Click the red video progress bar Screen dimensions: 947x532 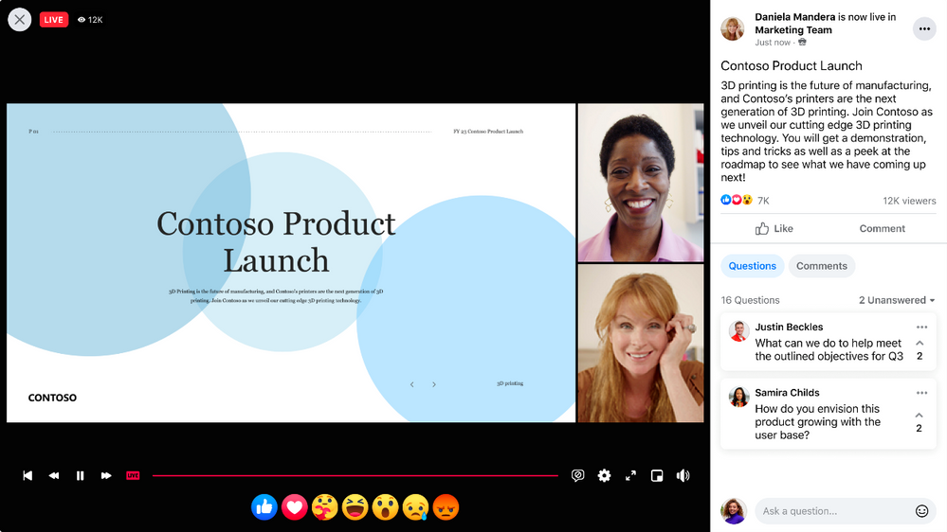[355, 476]
